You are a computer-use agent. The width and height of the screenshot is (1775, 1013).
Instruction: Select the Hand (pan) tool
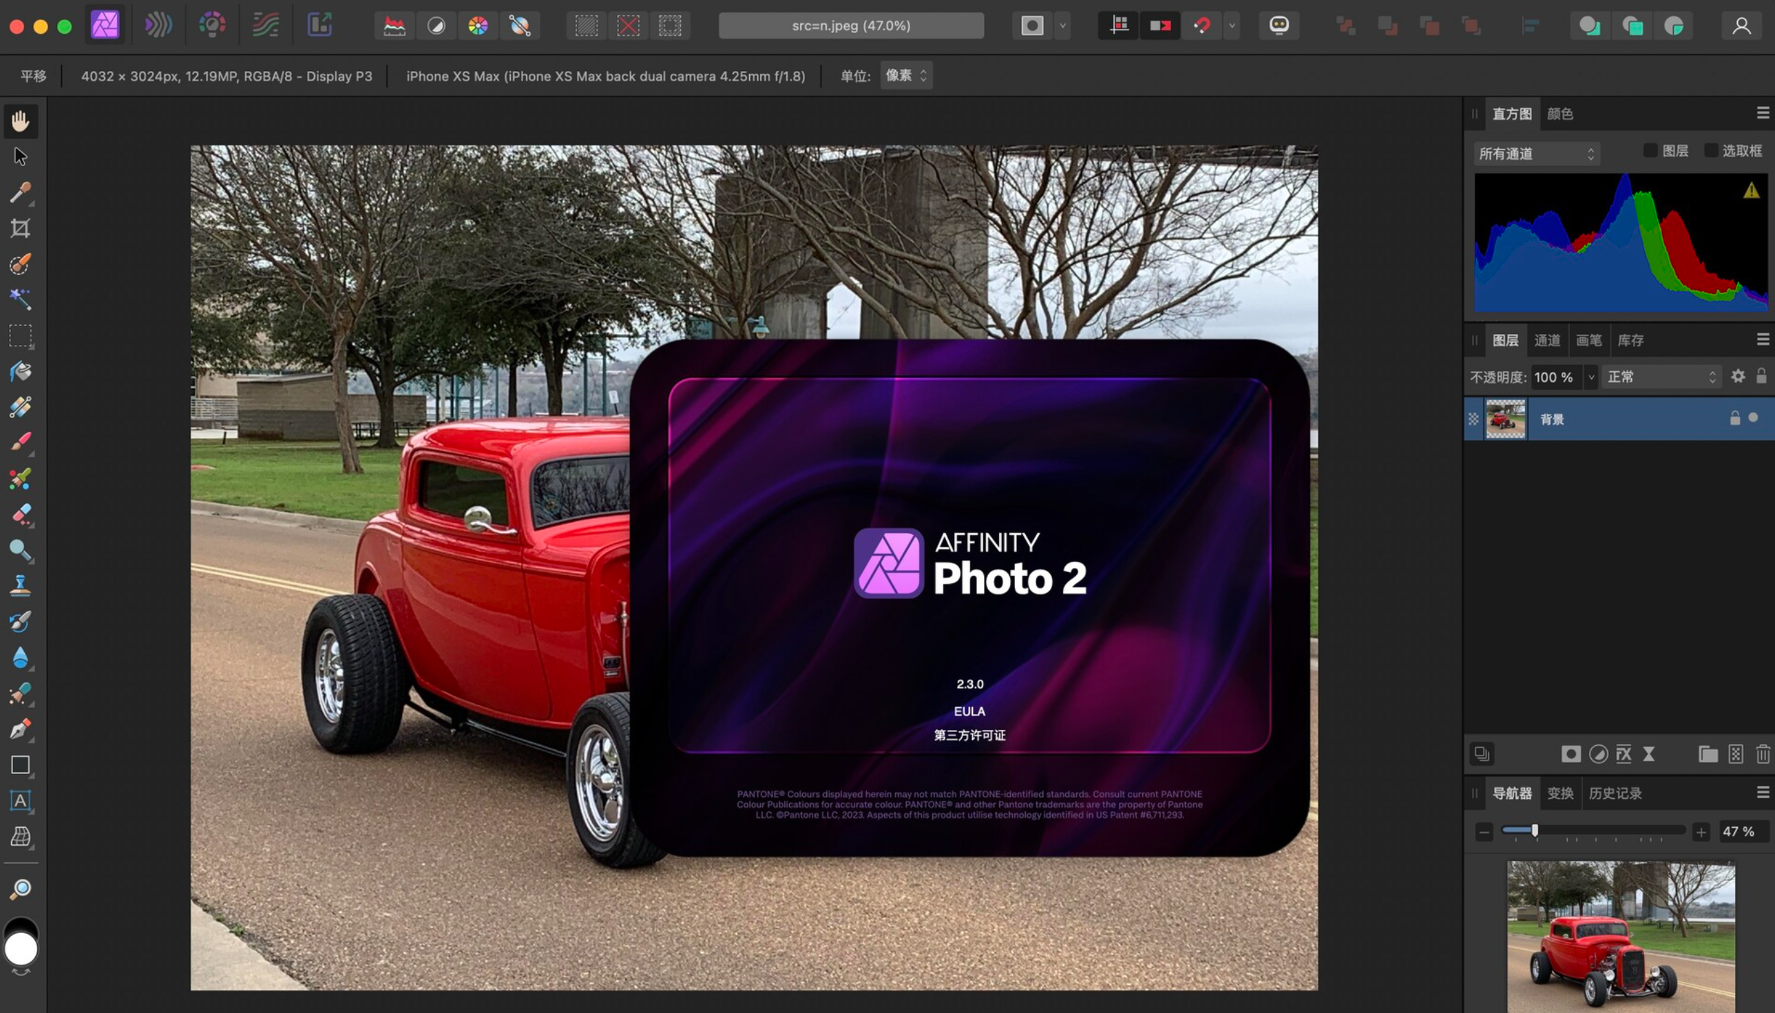(20, 121)
